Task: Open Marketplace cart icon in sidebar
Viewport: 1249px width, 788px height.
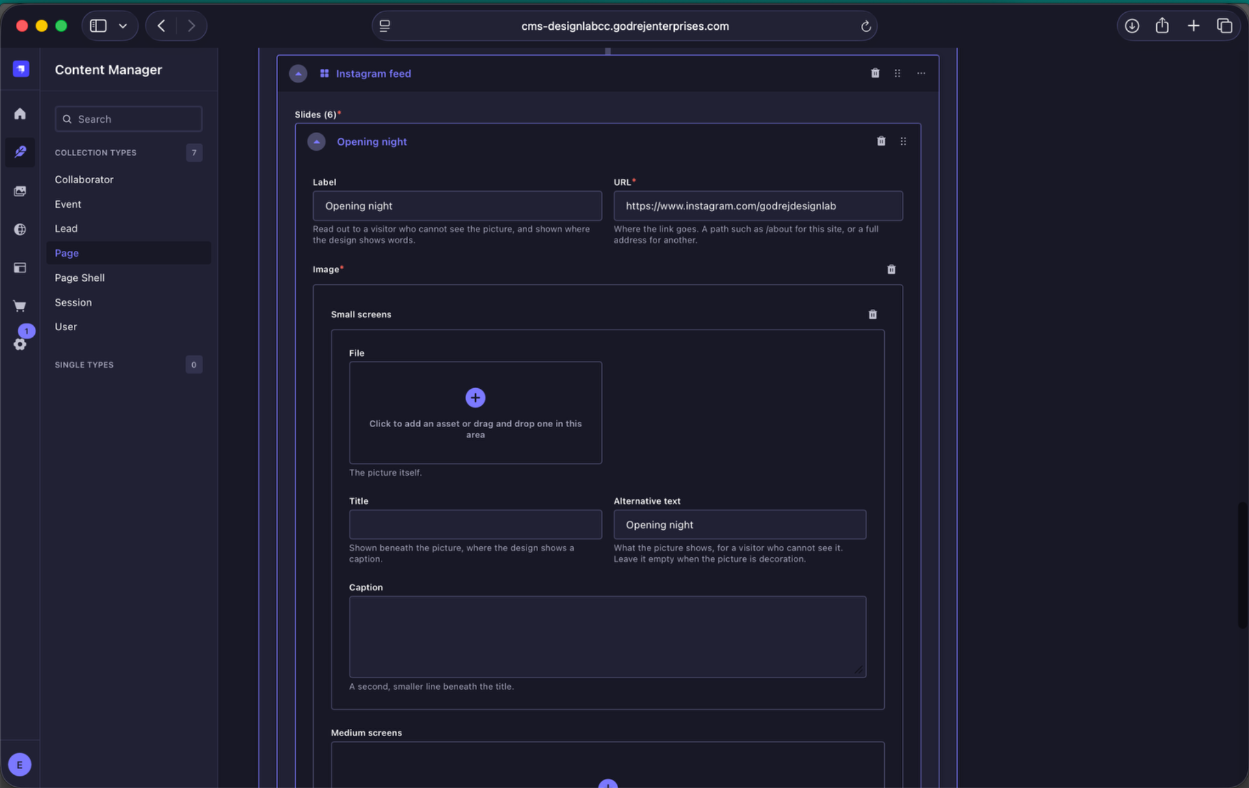Action: [20, 306]
